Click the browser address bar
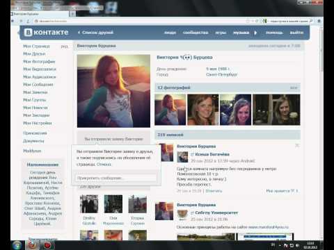 point(139,21)
